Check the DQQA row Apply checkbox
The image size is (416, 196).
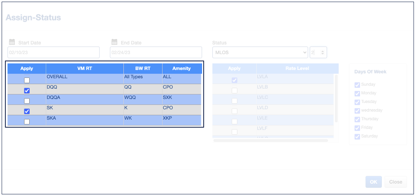click(27, 101)
